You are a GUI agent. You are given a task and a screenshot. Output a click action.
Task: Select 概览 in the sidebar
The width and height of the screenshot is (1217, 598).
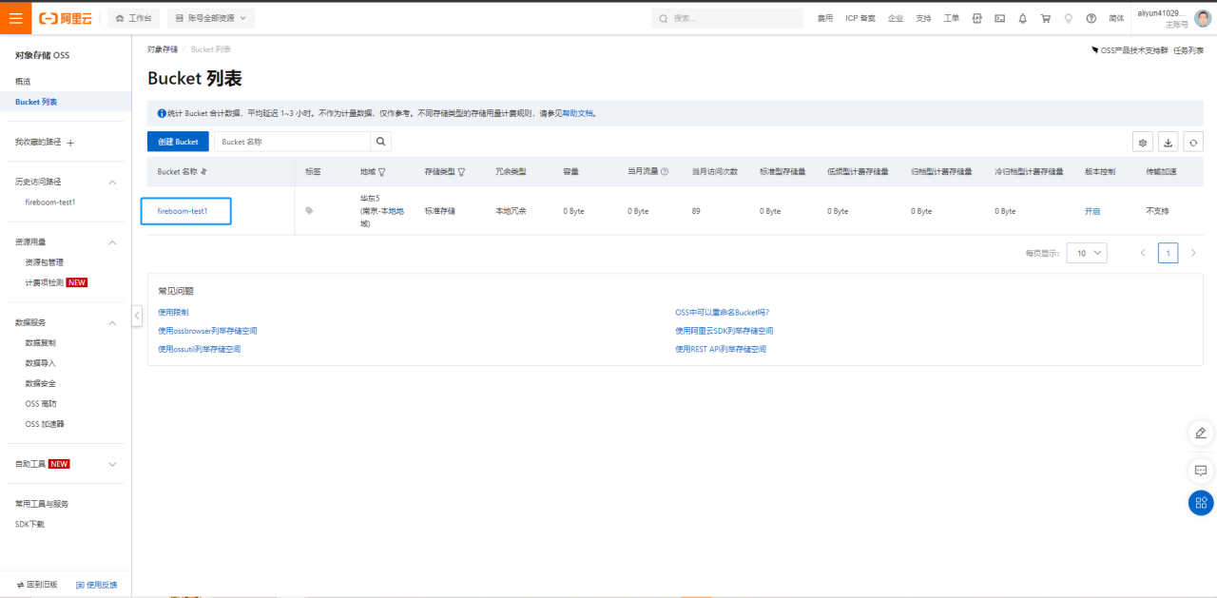(x=23, y=82)
